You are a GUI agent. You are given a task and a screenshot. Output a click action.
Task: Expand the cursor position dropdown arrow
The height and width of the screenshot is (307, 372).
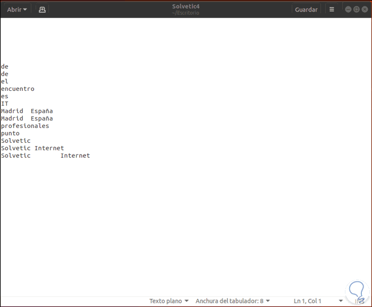(x=341, y=301)
